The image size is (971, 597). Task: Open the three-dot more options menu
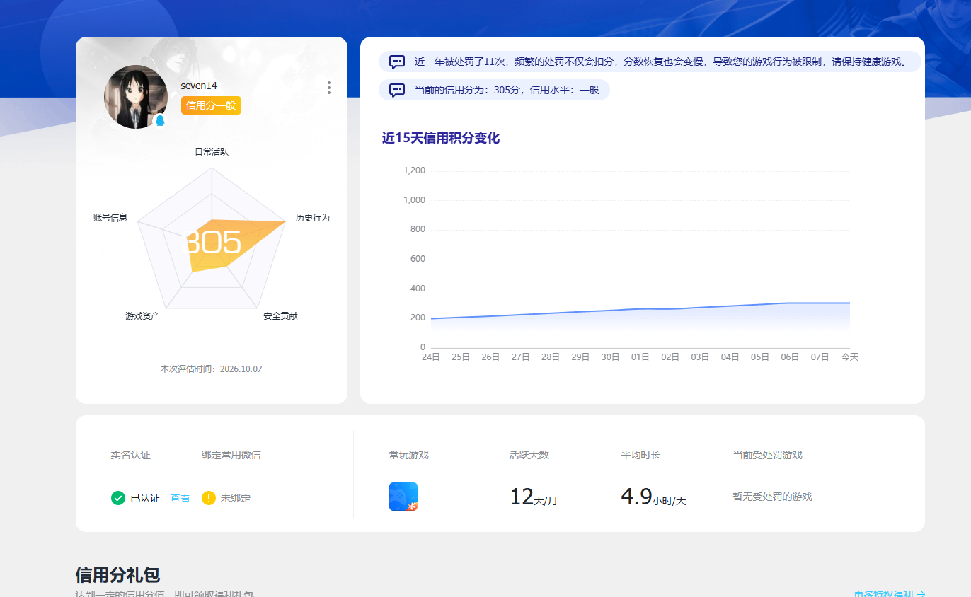click(329, 88)
